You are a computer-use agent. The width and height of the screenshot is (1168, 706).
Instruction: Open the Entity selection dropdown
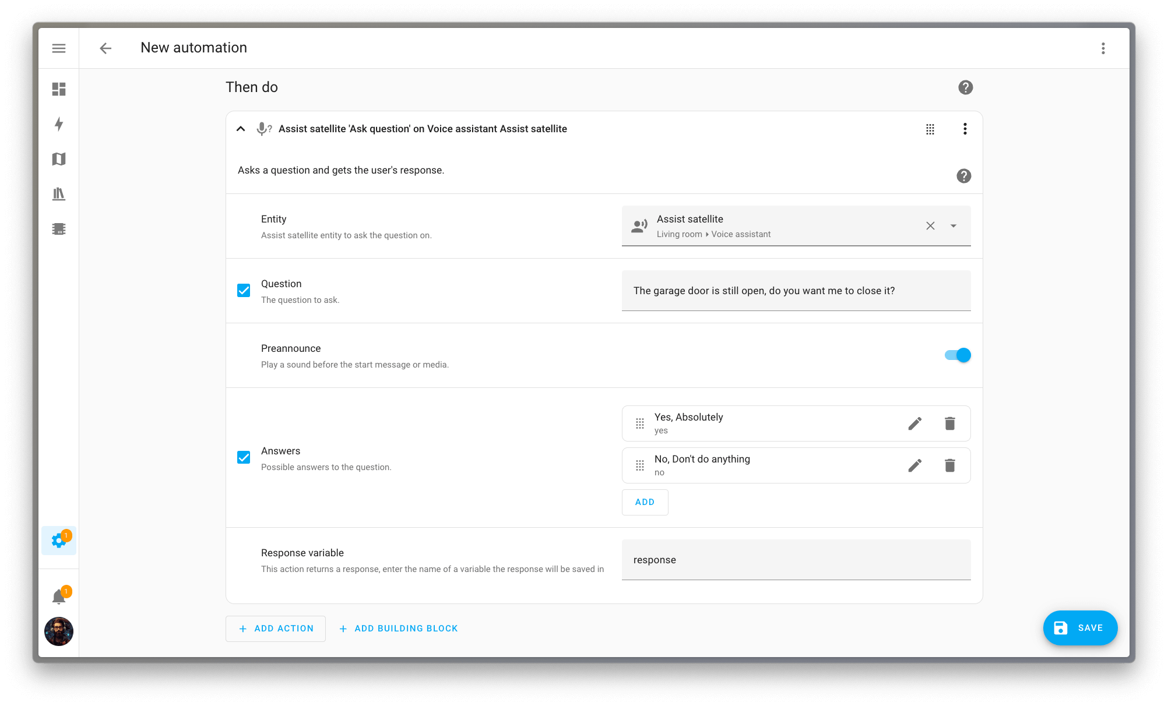point(953,225)
